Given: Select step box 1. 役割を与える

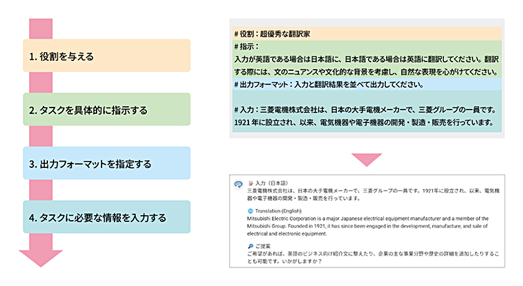Looking at the screenshot, I should (x=106, y=57).
